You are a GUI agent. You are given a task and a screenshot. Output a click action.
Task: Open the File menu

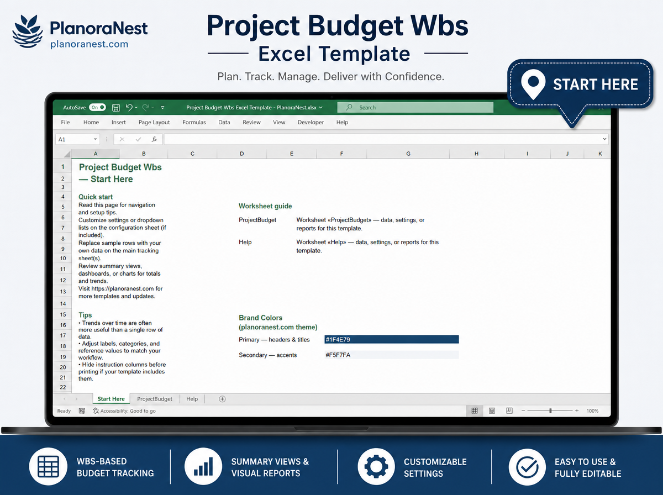pyautogui.click(x=65, y=122)
